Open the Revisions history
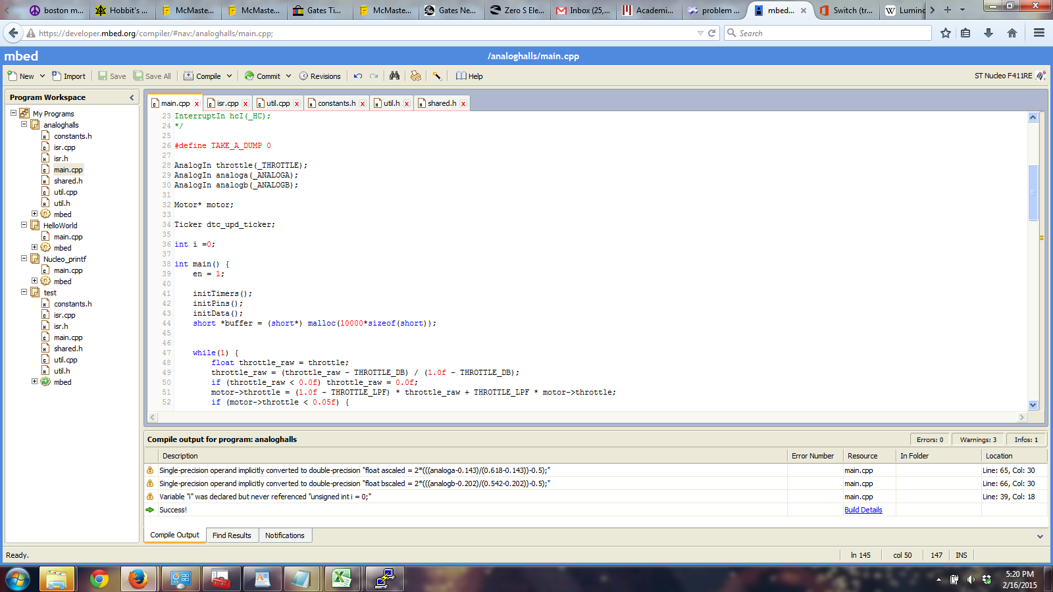Viewport: 1053px width, 592px height. [x=320, y=76]
